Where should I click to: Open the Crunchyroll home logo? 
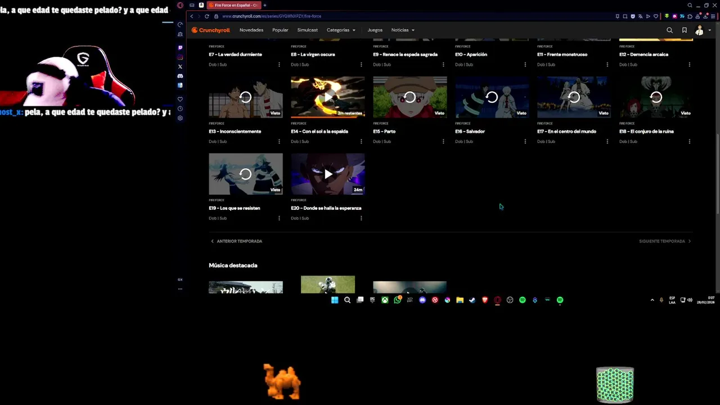210,30
